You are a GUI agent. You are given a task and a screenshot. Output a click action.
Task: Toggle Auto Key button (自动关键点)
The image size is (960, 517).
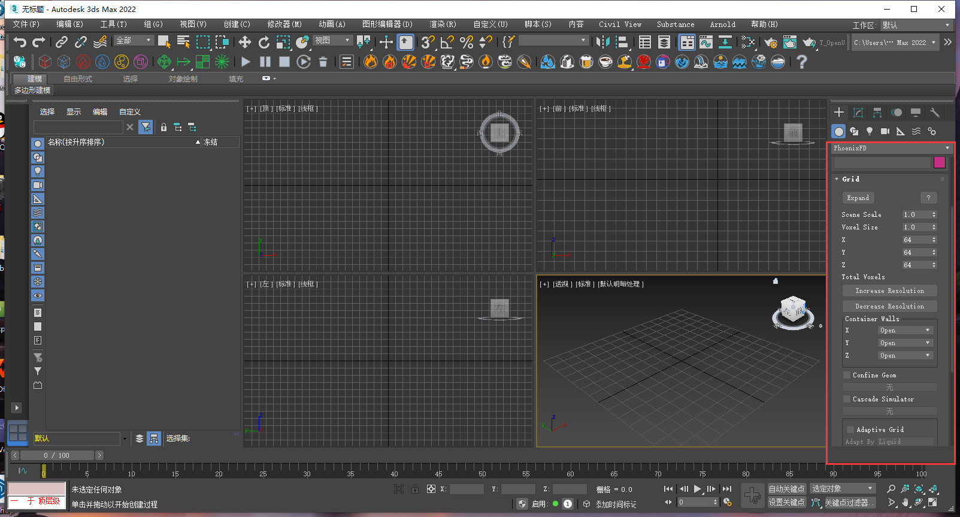[x=787, y=489]
